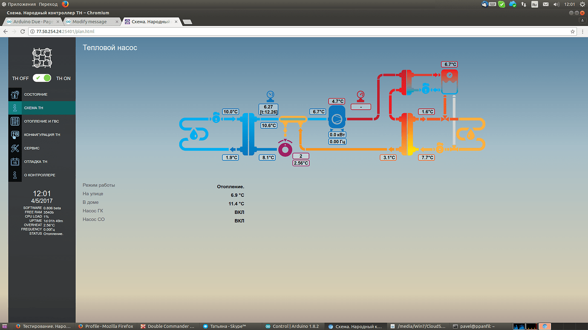The image size is (588, 330).
Task: Open the volume control in the system tray
Action: click(556, 4)
